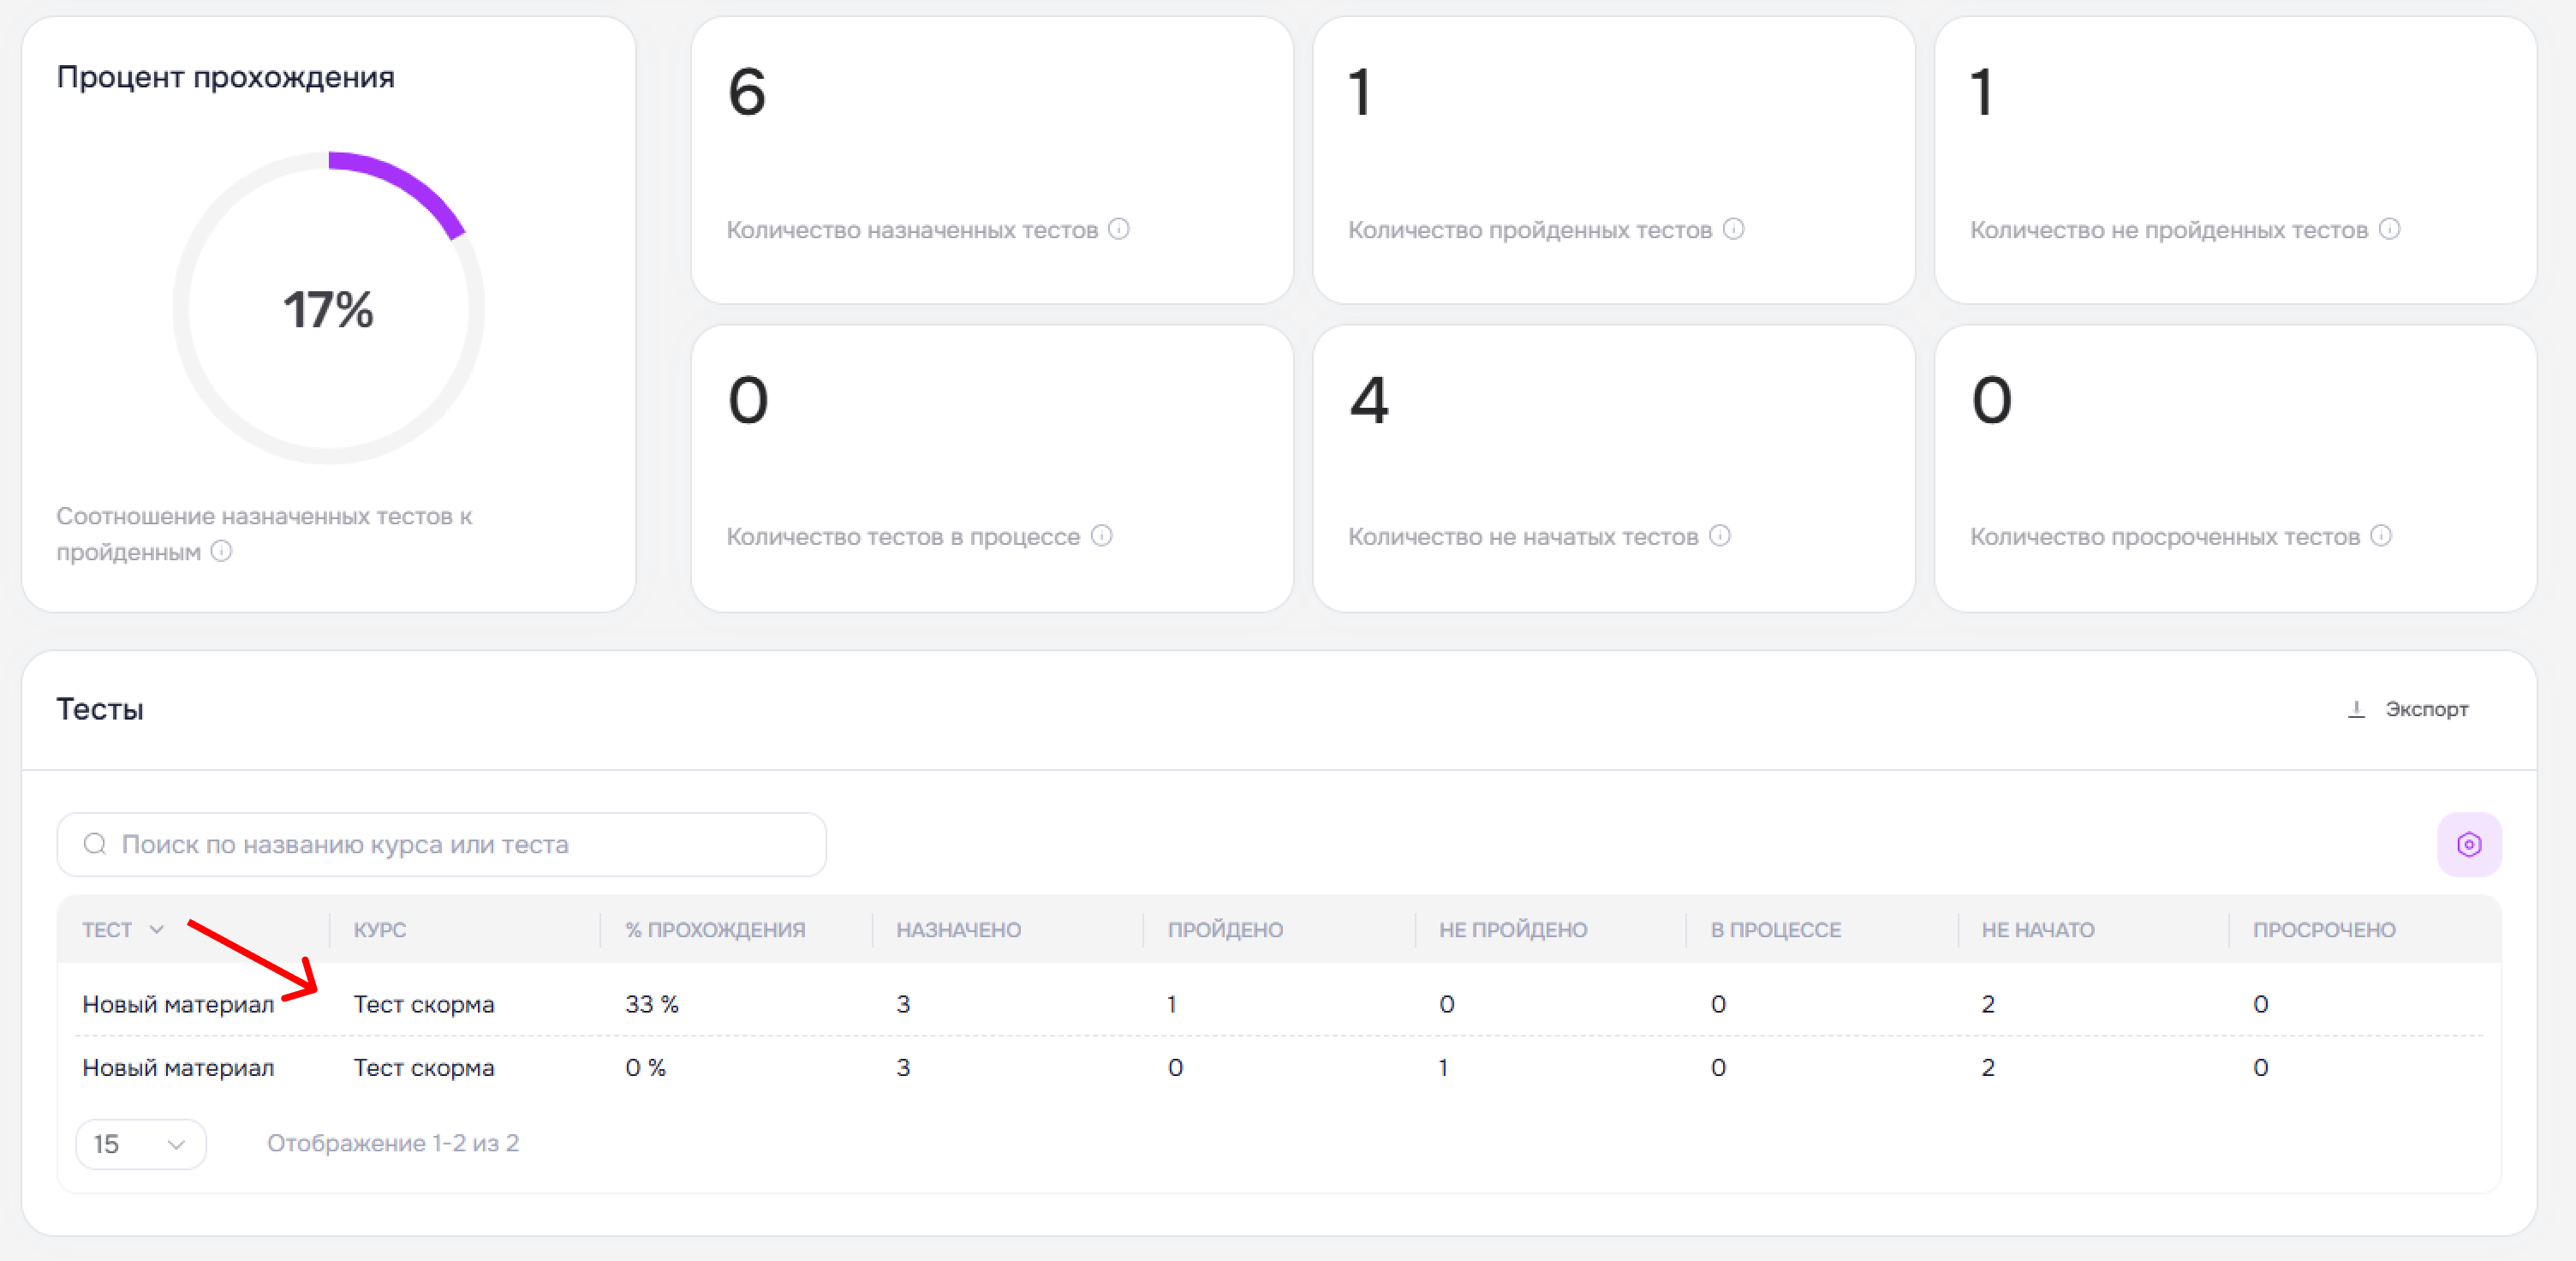The height and width of the screenshot is (1261, 2576).
Task: Click the search magnifier icon
Action: point(95,845)
